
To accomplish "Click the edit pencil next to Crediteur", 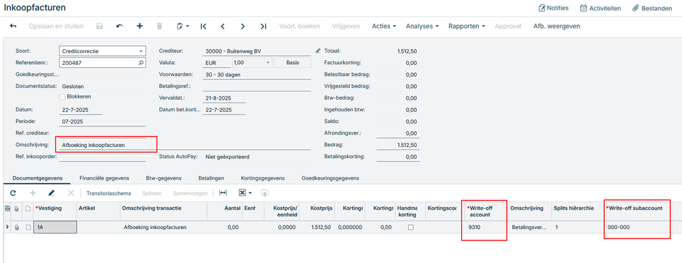I will 318,51.
